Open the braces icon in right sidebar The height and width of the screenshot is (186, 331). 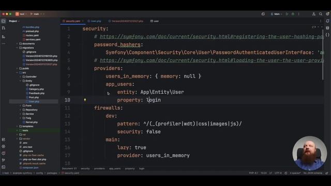click(327, 35)
